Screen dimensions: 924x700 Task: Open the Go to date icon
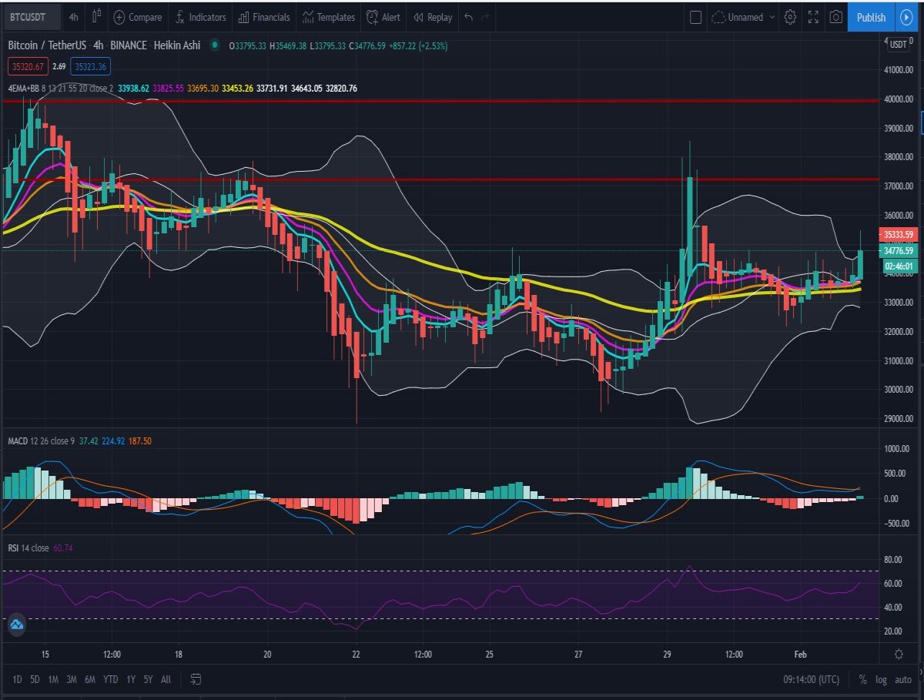pos(196,679)
